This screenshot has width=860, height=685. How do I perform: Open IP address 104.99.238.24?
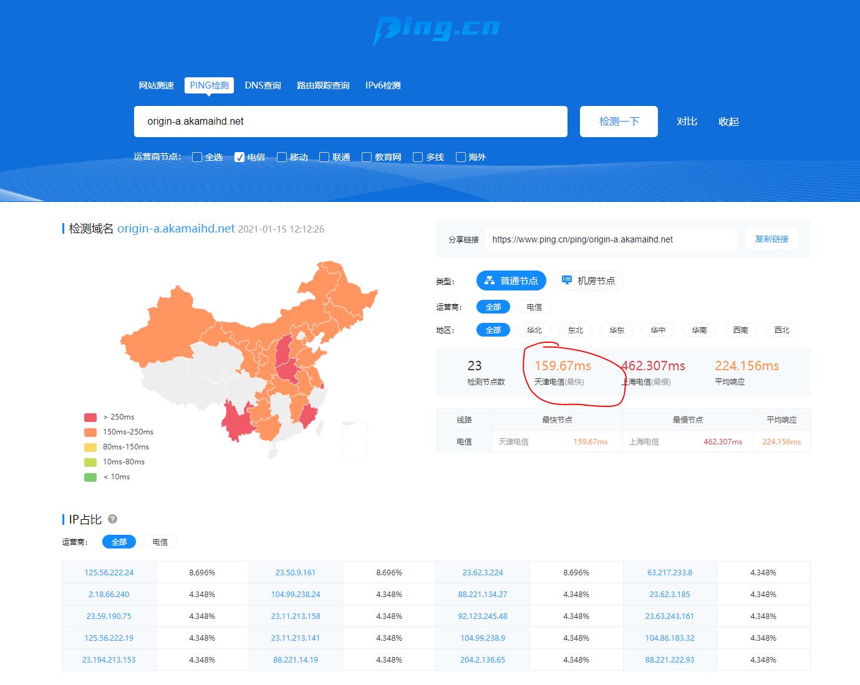pyautogui.click(x=296, y=594)
